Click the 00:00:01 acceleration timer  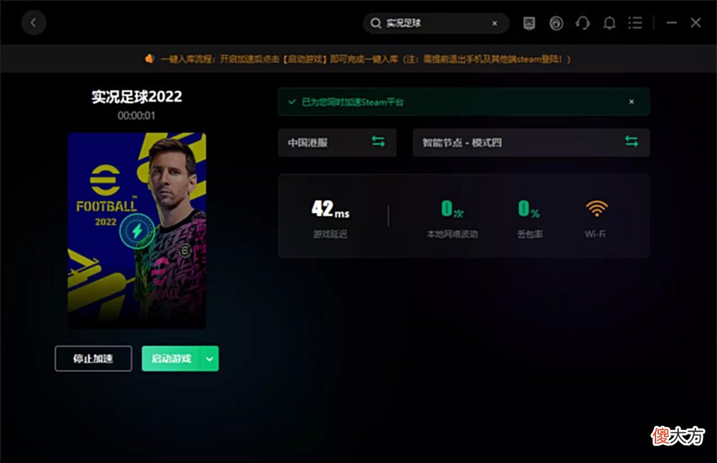click(x=136, y=115)
